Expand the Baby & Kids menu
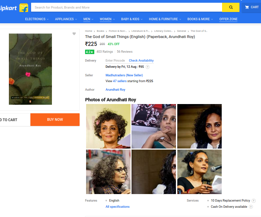Screen dimensions: 261x217 [x=132, y=19]
